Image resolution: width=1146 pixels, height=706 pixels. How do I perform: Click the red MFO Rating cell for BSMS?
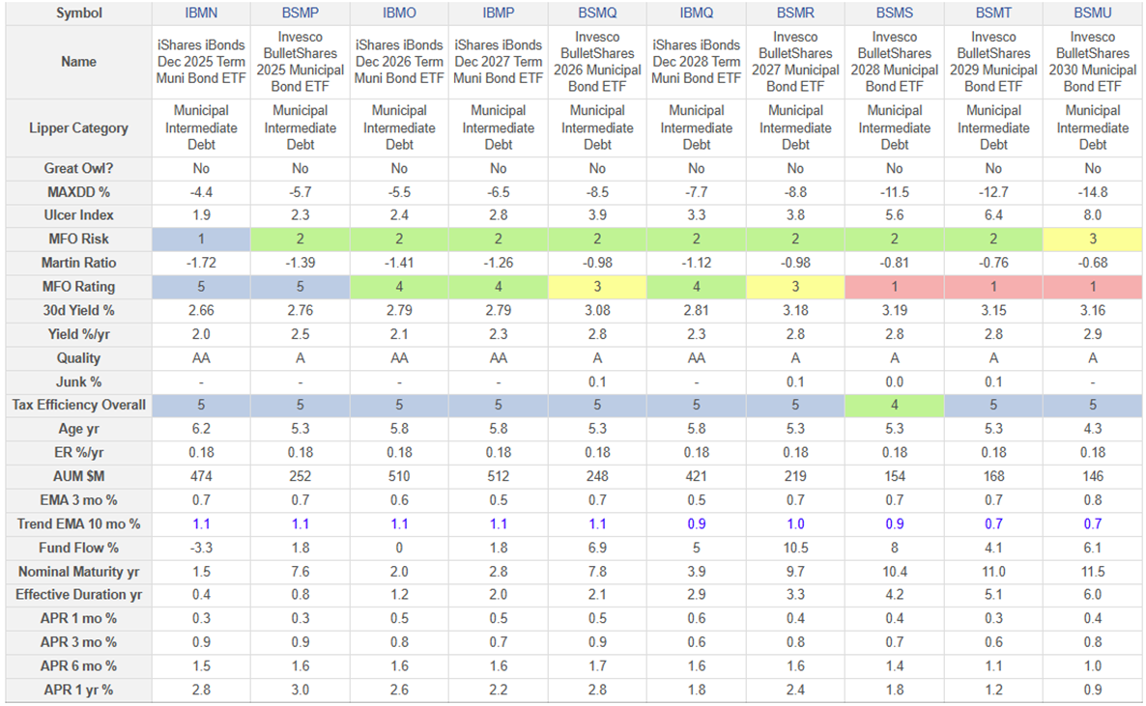coord(895,286)
